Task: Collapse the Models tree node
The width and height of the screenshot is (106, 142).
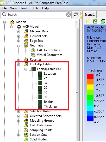Action: point(4,22)
